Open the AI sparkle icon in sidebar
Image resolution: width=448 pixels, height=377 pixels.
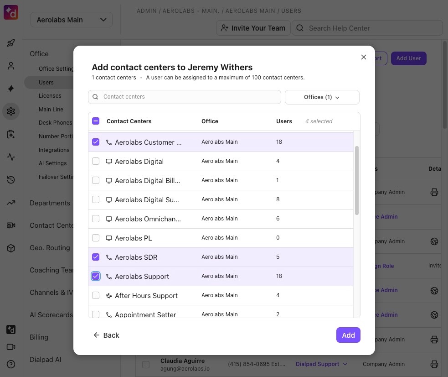pos(11,89)
